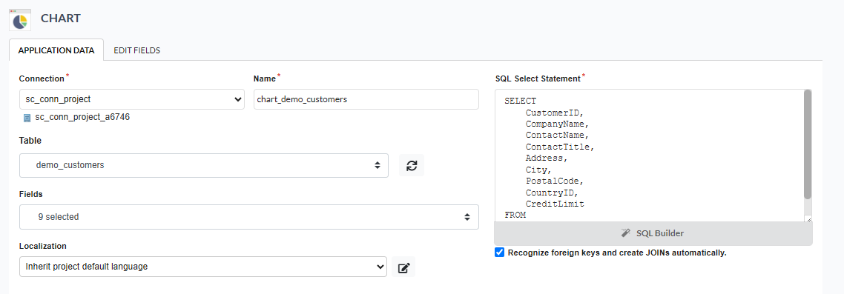Expand the Connection dropdown

(x=132, y=99)
